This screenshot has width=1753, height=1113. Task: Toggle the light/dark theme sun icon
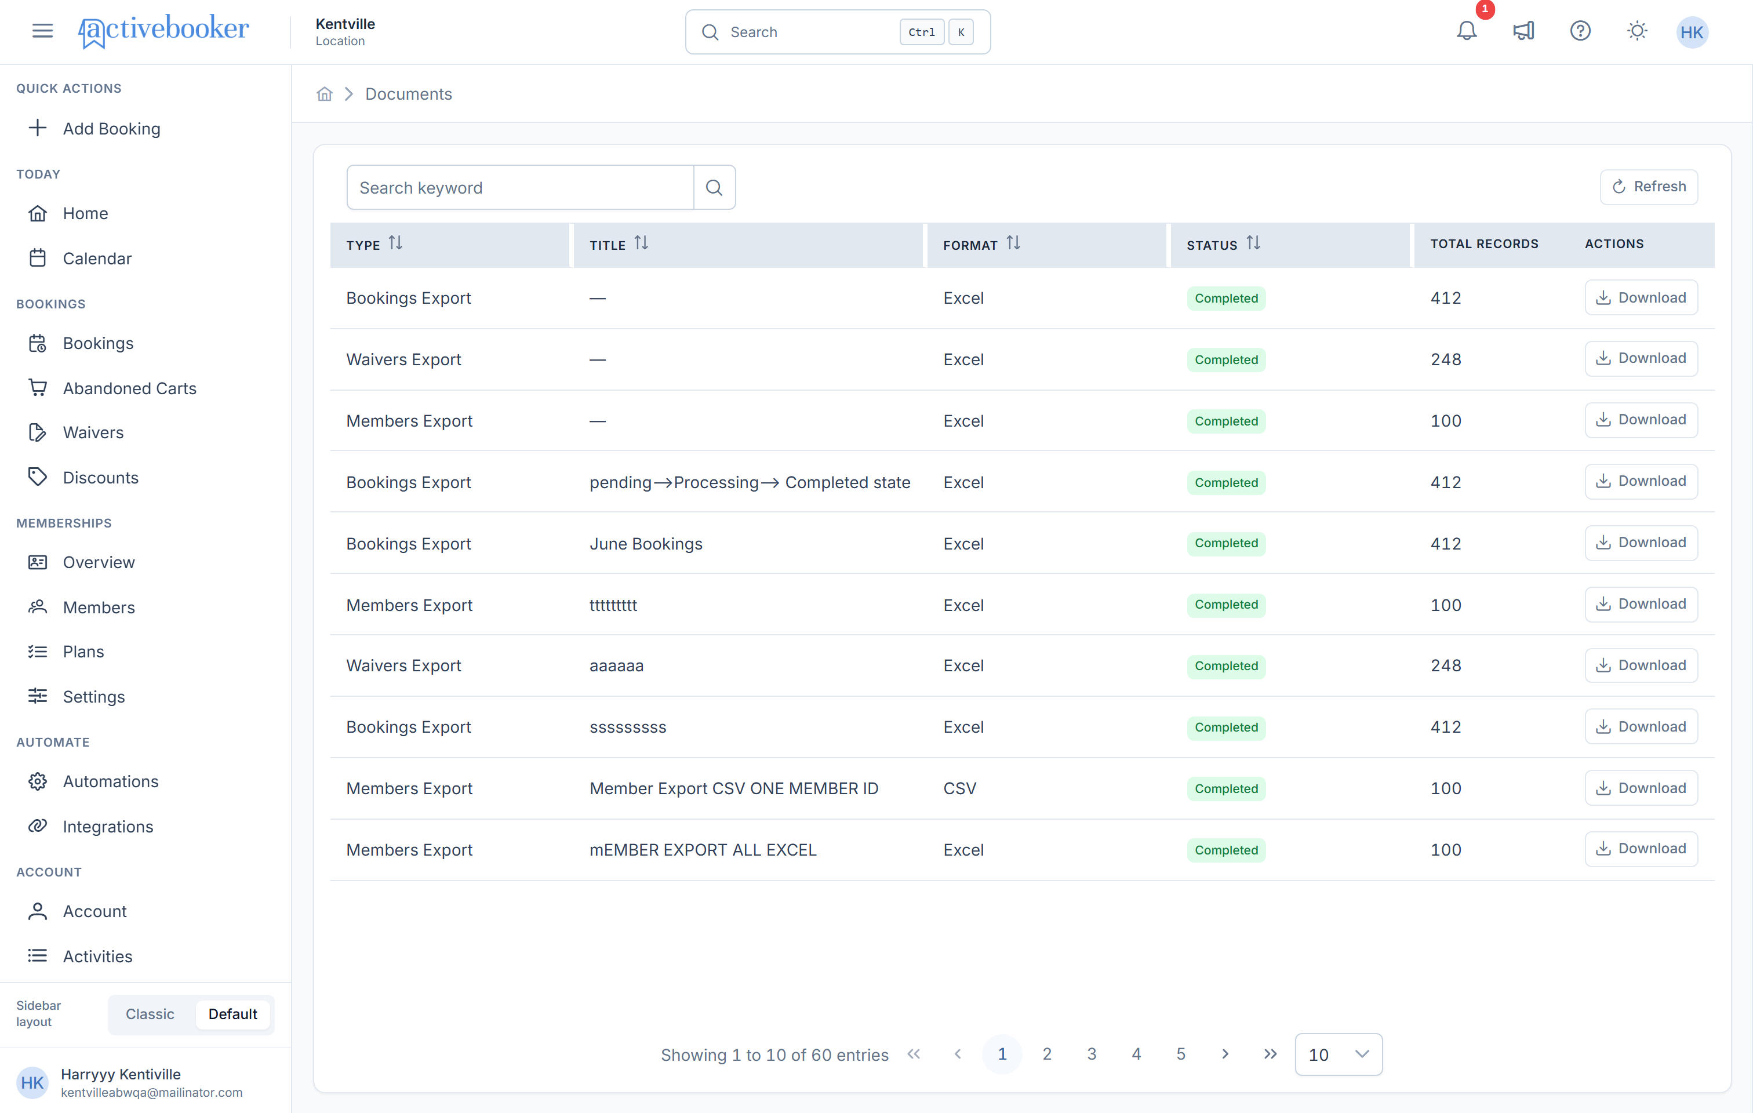[x=1636, y=31]
